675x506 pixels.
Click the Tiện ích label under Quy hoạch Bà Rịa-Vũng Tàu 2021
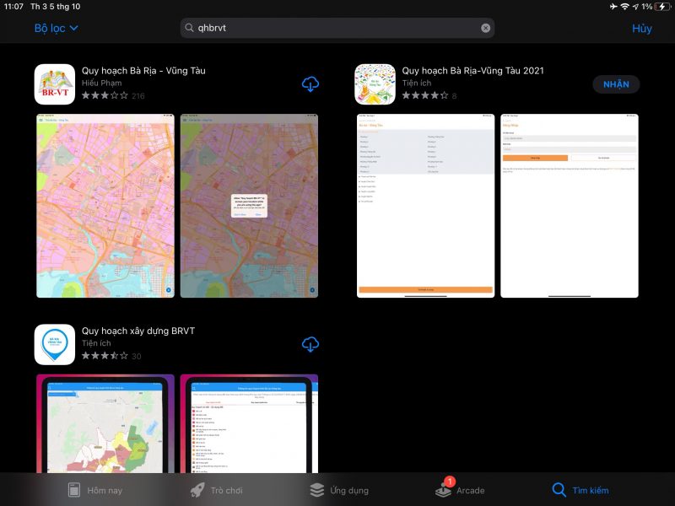pyautogui.click(x=416, y=83)
